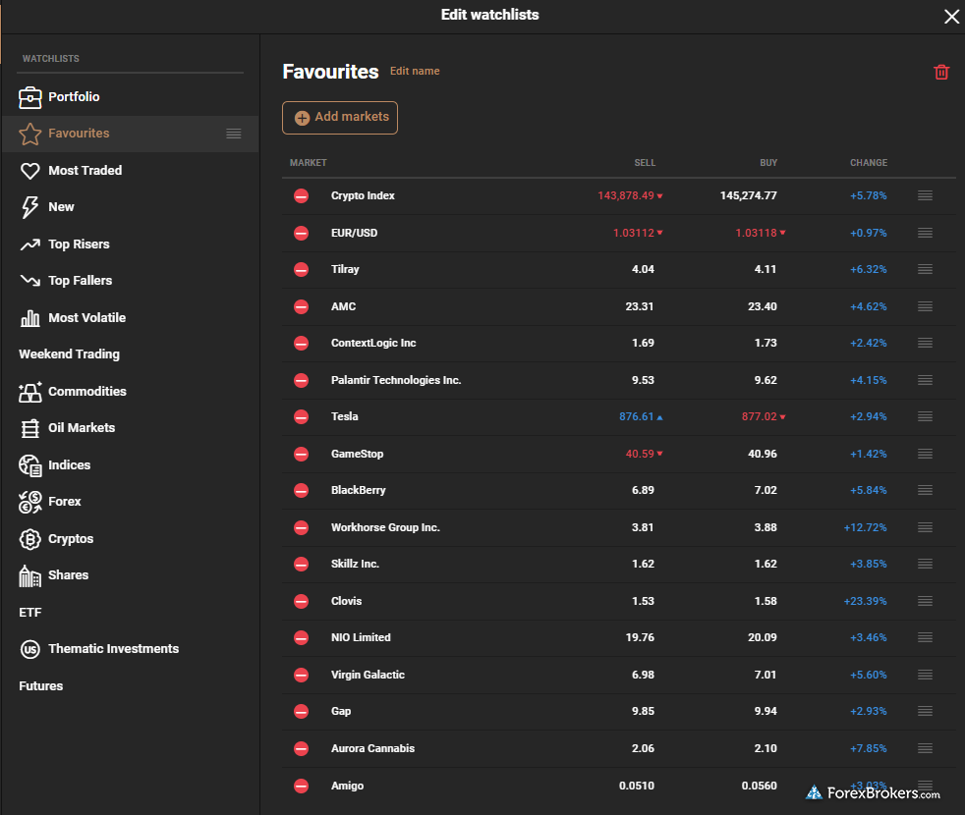
Task: Click the reorder handle on the Tesla row
Action: click(x=925, y=416)
